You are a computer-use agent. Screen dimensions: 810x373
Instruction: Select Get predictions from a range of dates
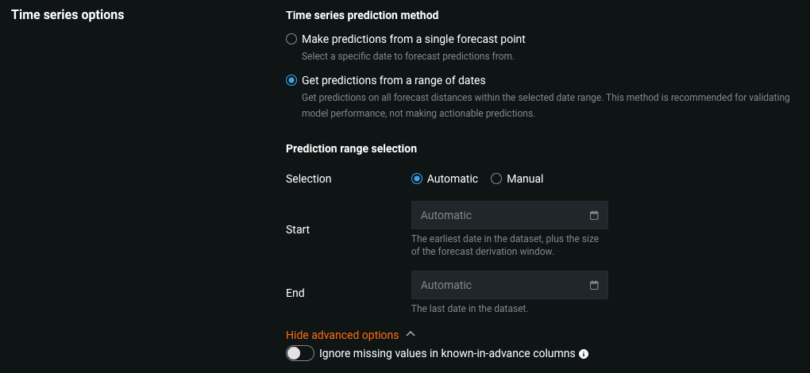tap(291, 80)
